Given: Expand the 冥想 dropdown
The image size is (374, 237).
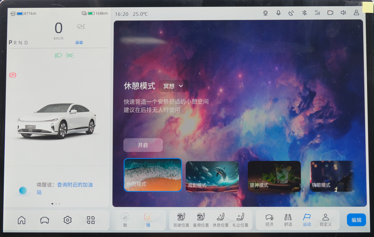Looking at the screenshot, I should click(x=173, y=86).
